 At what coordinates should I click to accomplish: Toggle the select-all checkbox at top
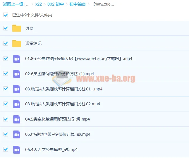click(6, 15)
